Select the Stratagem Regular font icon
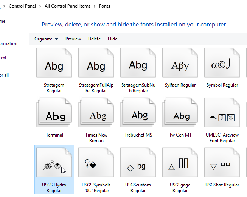The height and width of the screenshot is (197, 247). pyautogui.click(x=54, y=62)
